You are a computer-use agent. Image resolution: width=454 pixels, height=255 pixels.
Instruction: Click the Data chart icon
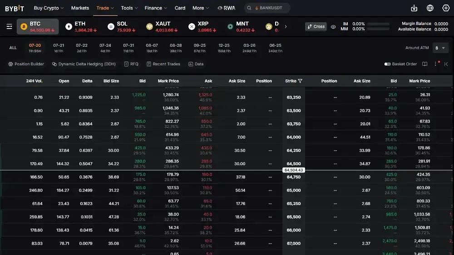(191, 64)
